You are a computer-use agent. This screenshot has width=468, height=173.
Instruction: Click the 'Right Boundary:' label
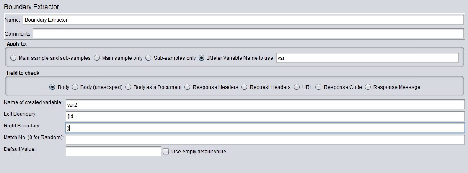(x=21, y=126)
